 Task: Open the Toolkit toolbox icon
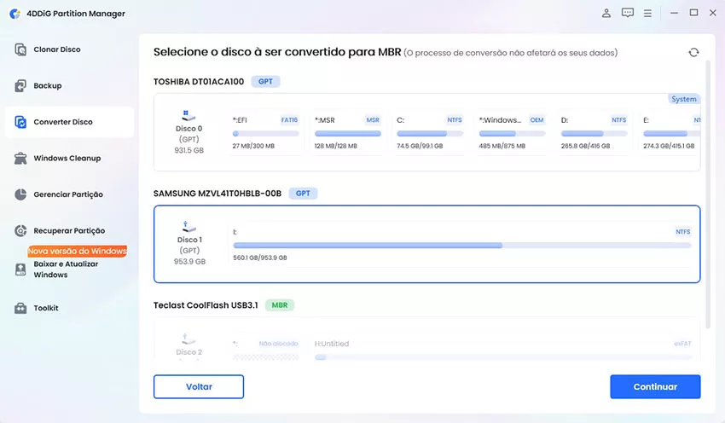click(20, 308)
